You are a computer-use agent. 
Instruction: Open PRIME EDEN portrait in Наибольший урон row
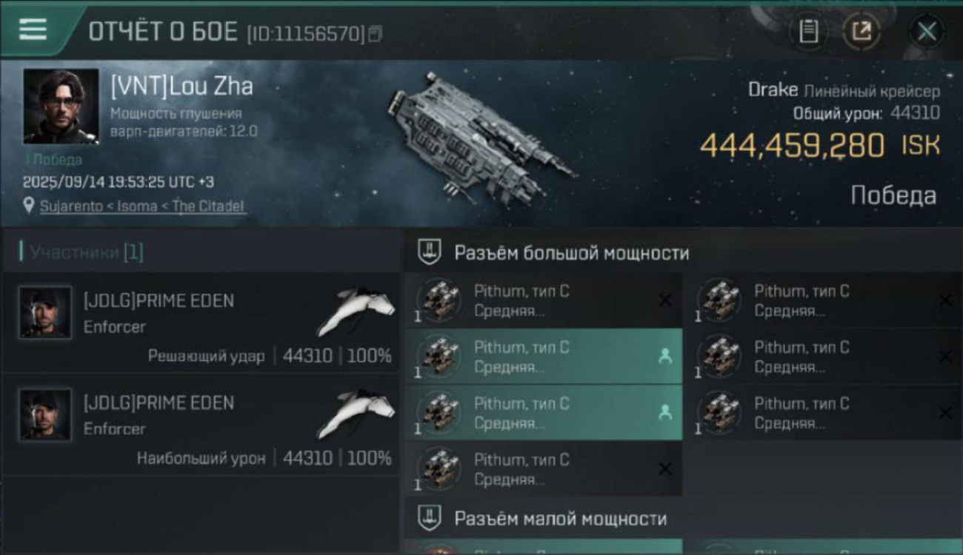45,415
